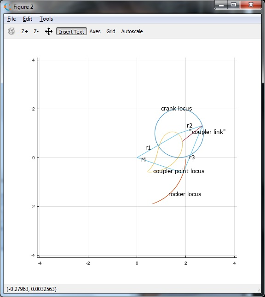Open the Tools menu
This screenshot has width=265, height=297.
coord(46,19)
